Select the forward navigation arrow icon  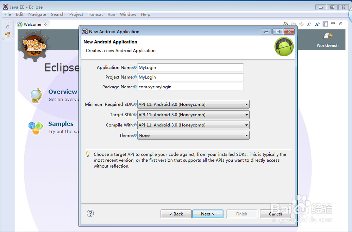point(301,24)
